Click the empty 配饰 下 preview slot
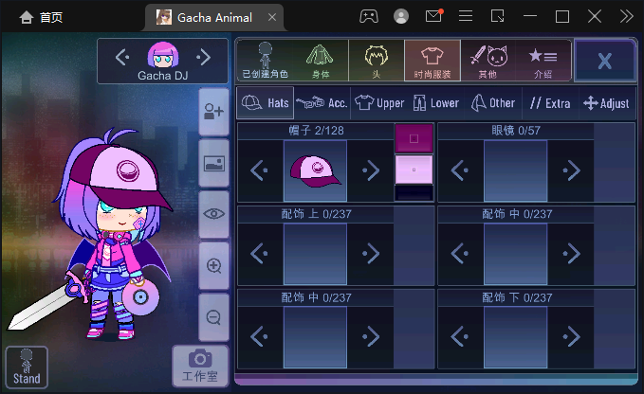This screenshot has width=644, height=394. pos(515,337)
